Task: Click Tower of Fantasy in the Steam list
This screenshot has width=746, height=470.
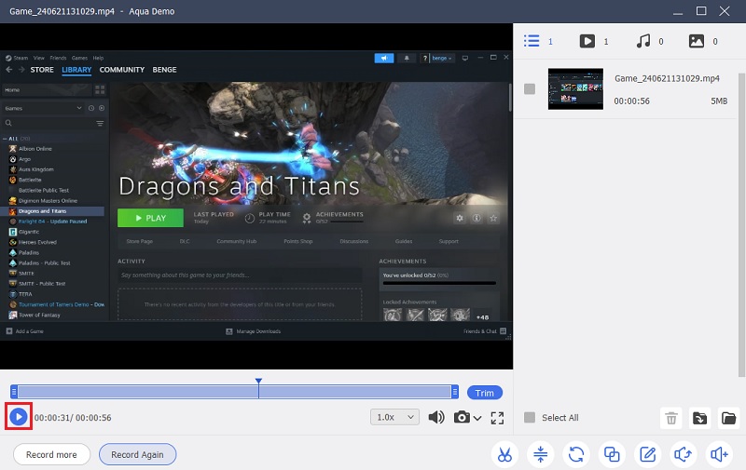Action: point(39,315)
